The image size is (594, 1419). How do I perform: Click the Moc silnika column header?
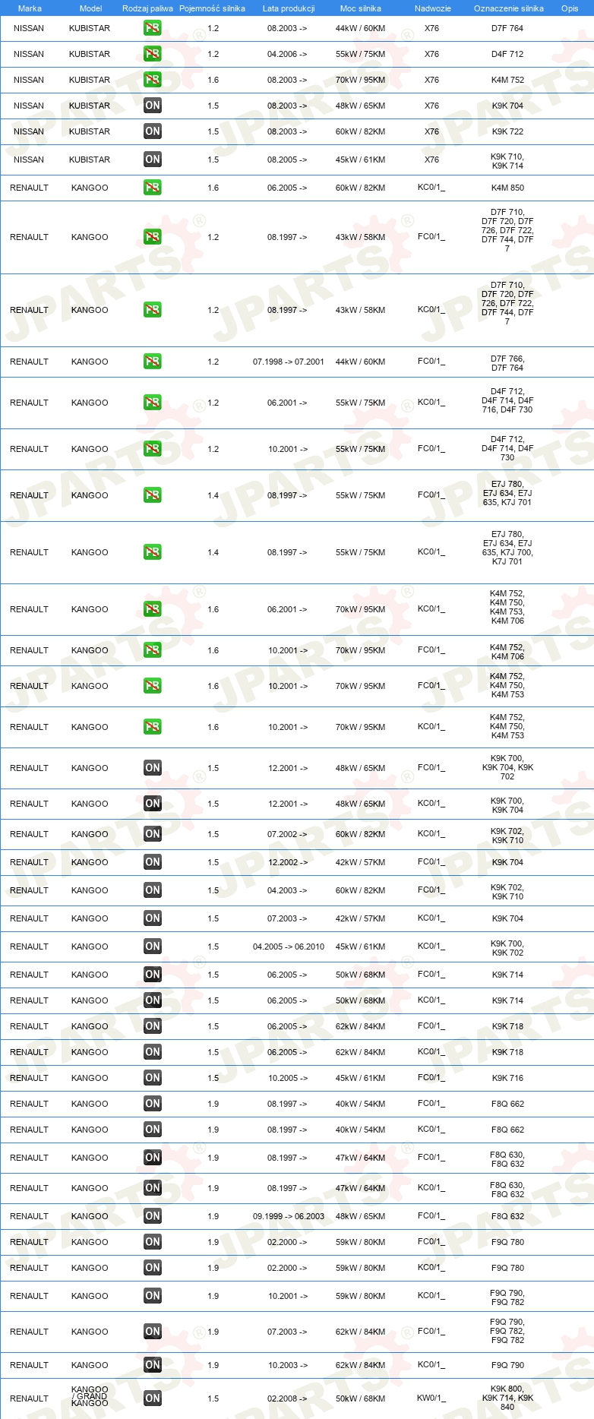click(x=361, y=8)
